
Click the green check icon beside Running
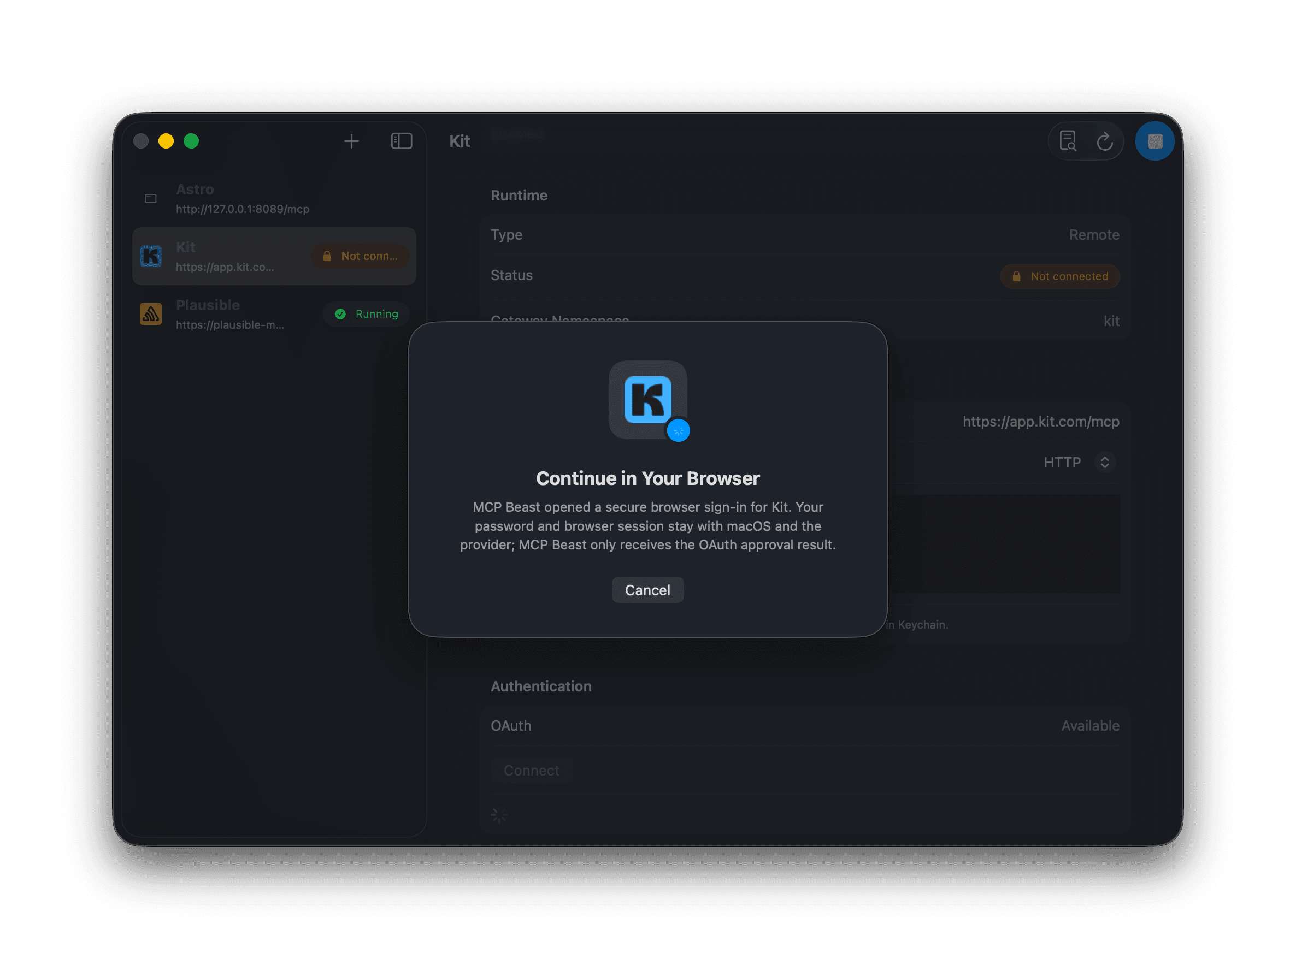(x=341, y=314)
